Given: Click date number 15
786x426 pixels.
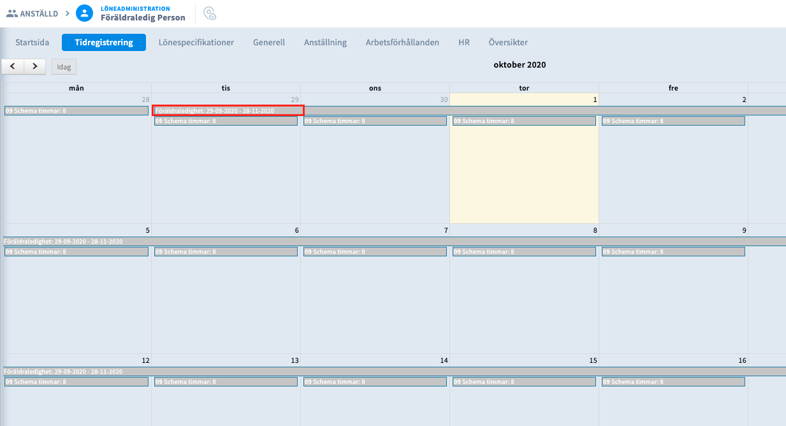Looking at the screenshot, I should pos(593,360).
